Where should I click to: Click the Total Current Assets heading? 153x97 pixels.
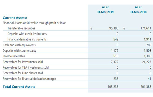(19, 87)
